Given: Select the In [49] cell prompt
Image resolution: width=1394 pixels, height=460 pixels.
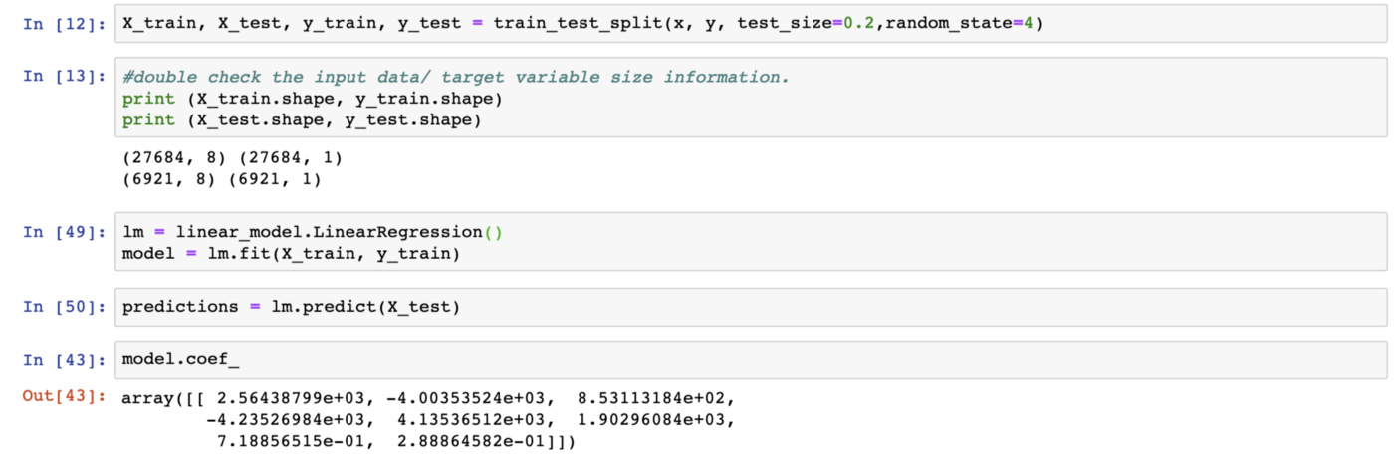Looking at the screenshot, I should [x=64, y=232].
